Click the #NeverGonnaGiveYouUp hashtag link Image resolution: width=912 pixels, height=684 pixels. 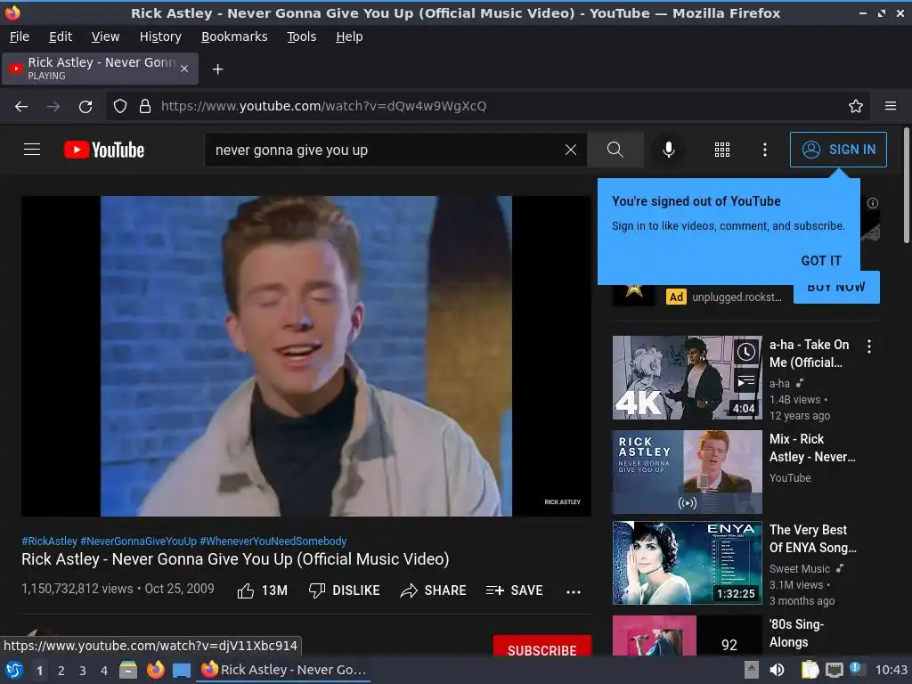(138, 541)
